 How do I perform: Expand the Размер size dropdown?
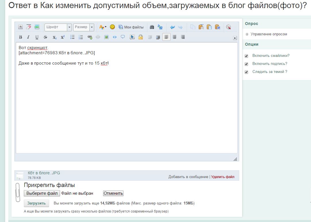click(x=92, y=27)
